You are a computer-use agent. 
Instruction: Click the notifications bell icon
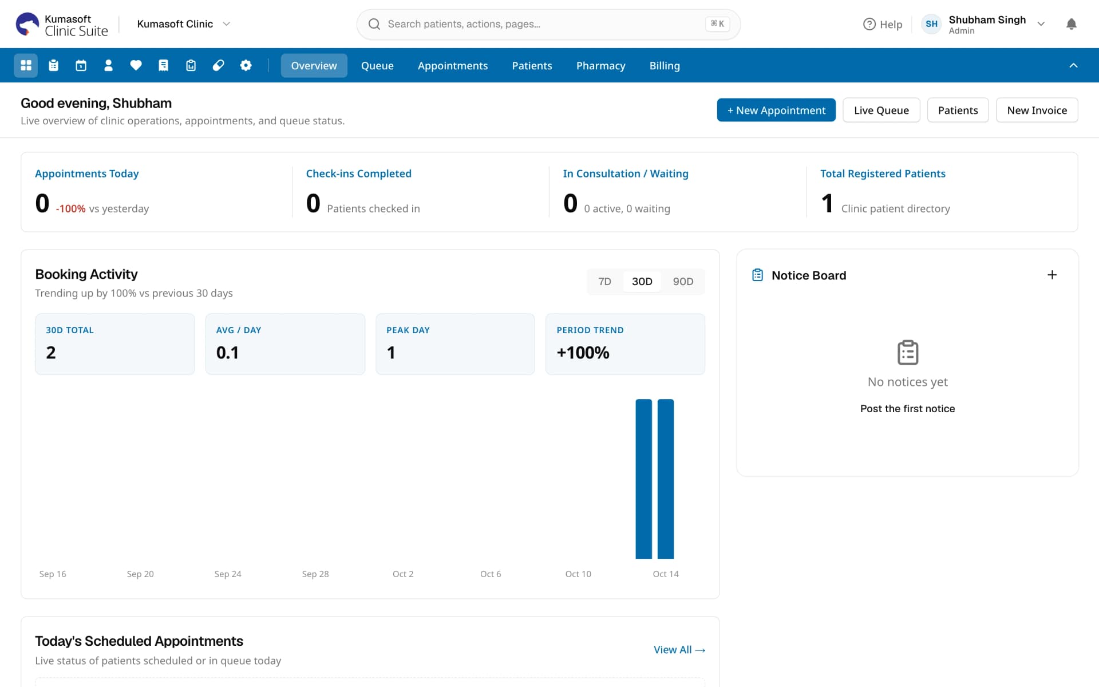[1071, 24]
